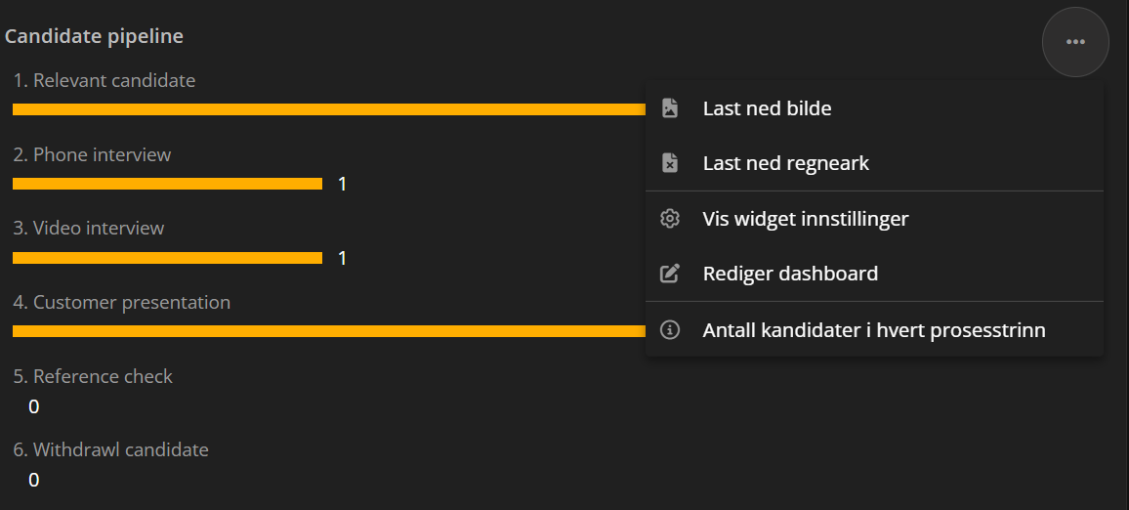Click the gear icon for widget settings
This screenshot has width=1129, height=510.
click(670, 219)
